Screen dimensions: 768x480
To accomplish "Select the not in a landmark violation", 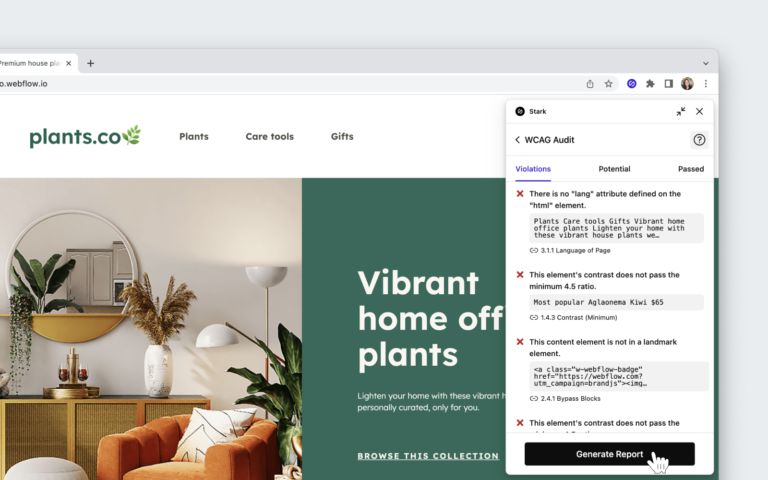I will coord(603,348).
